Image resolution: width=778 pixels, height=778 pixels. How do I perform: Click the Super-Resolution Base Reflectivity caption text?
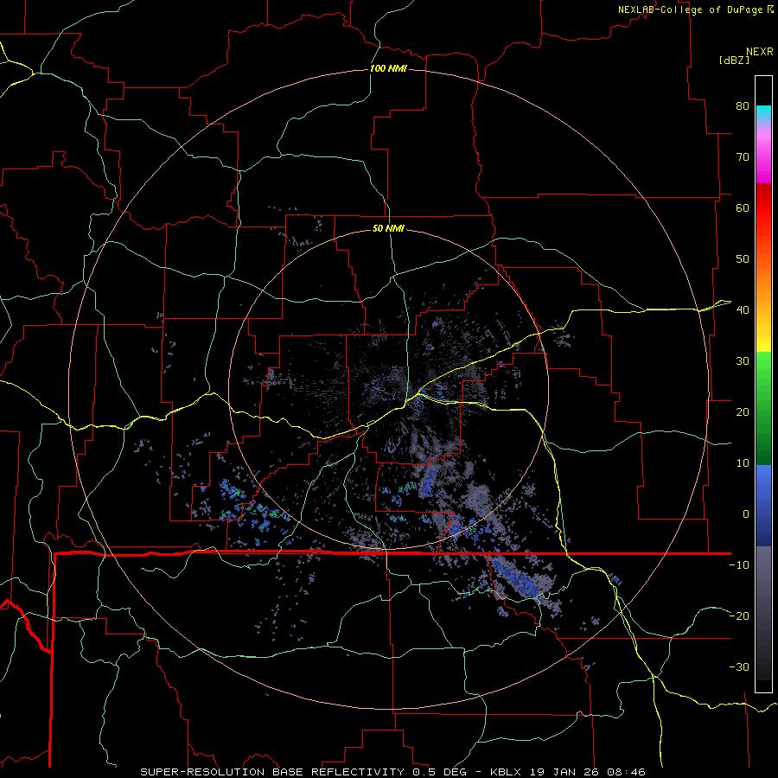393,772
